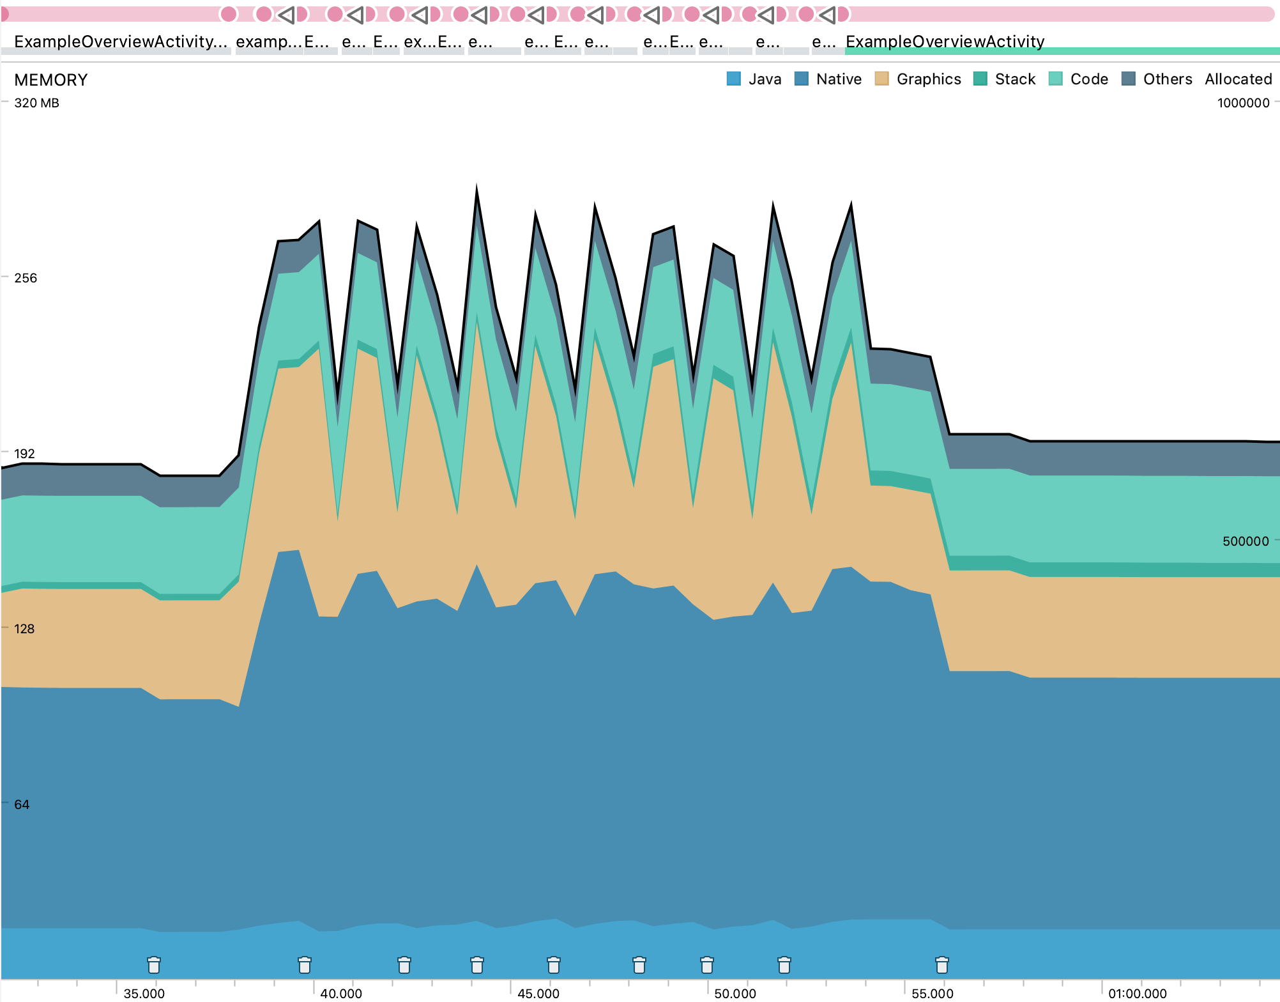Click the 45.000 timeline axis label
This screenshot has height=1002, width=1280.
(x=538, y=993)
